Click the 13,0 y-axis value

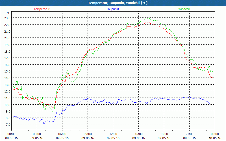[7, 85]
